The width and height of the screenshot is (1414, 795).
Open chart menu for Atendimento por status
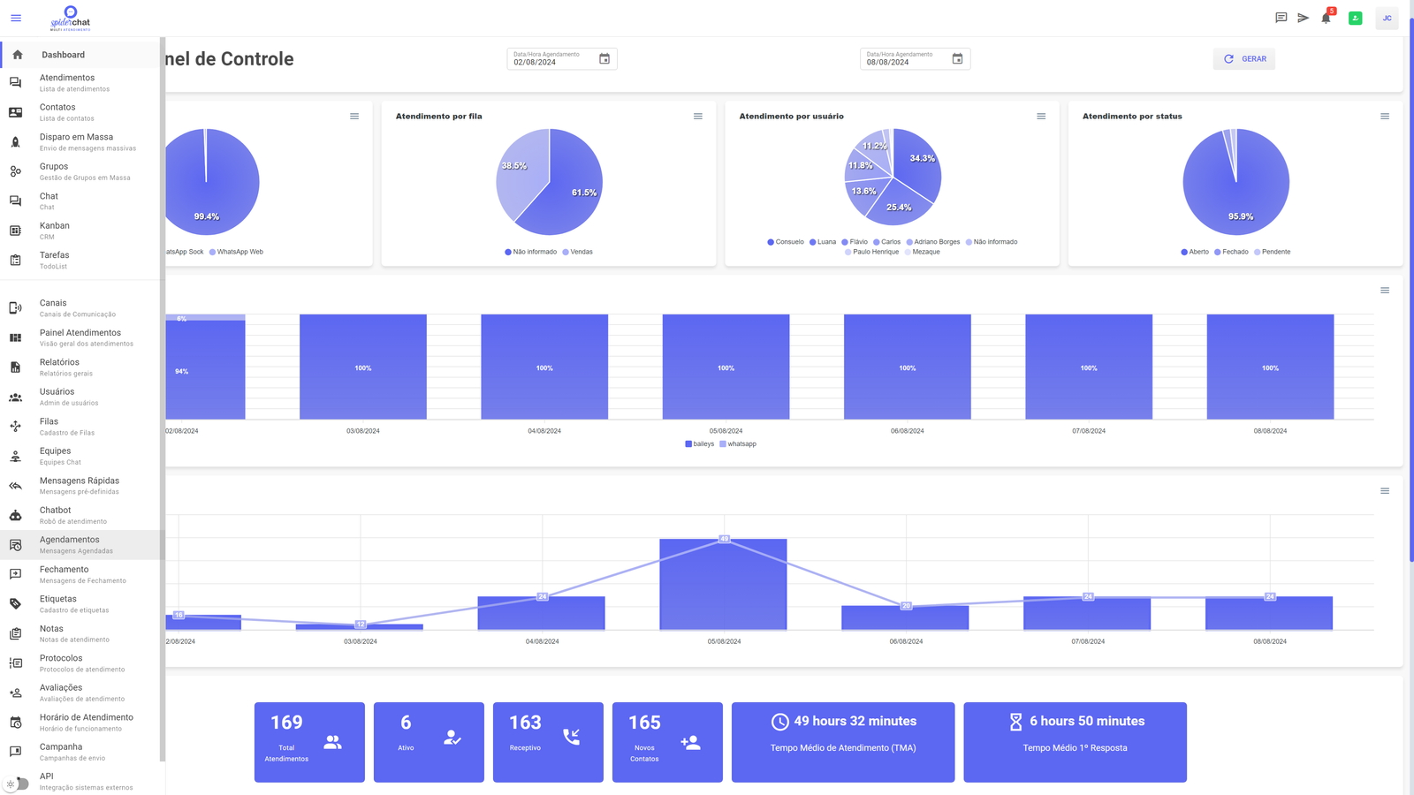(x=1385, y=117)
